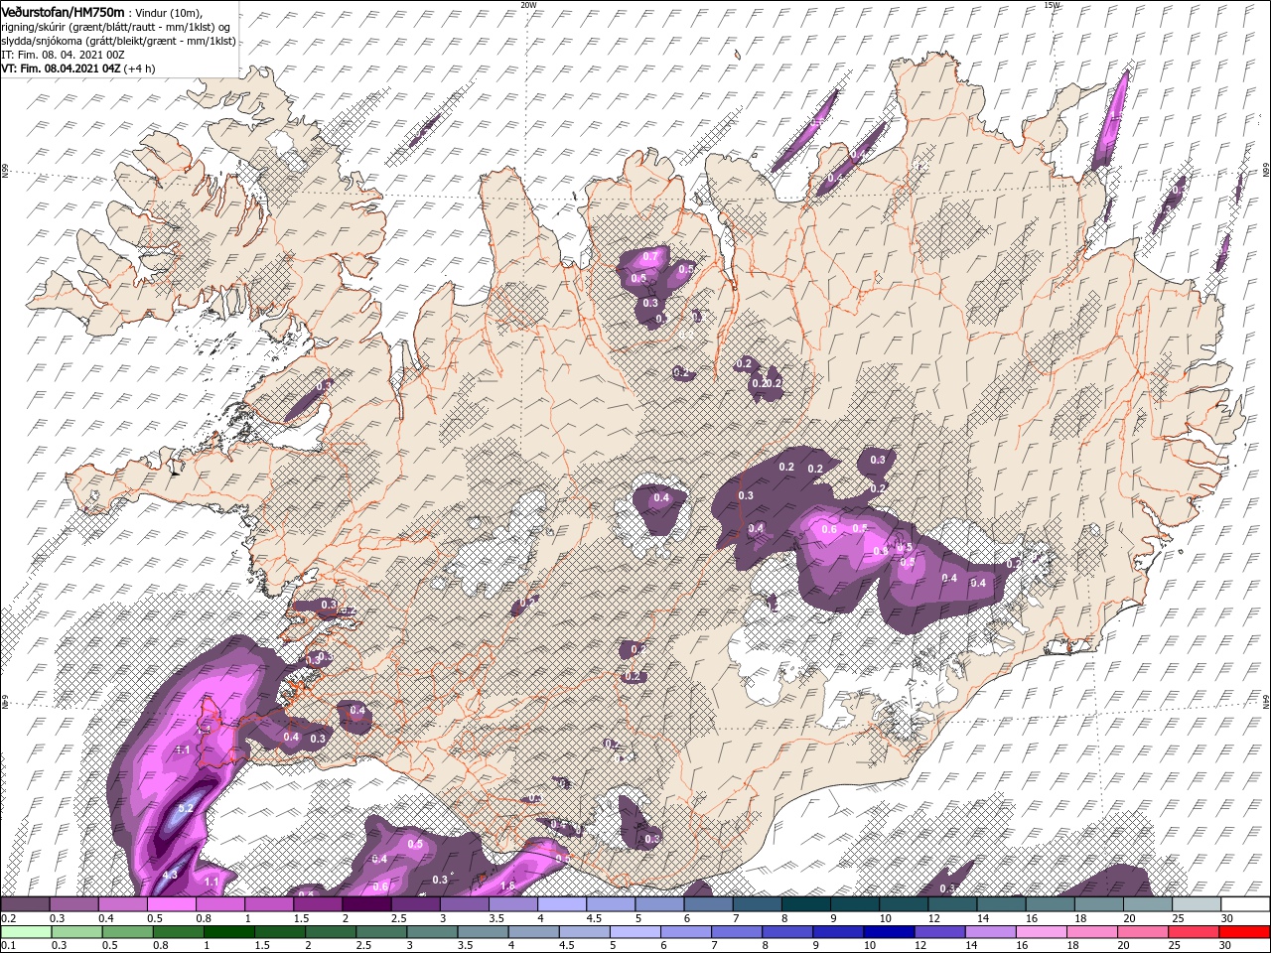Image resolution: width=1271 pixels, height=953 pixels.
Task: Select the snow scale swatch starting at 0.8
Action: tap(218, 904)
